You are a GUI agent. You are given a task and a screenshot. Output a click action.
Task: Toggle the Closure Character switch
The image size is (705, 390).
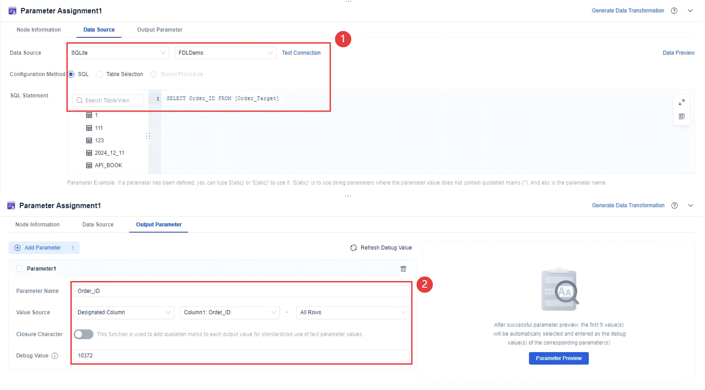click(x=84, y=334)
